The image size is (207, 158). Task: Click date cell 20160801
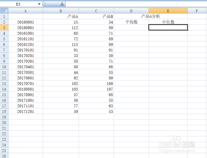[x=26, y=22]
